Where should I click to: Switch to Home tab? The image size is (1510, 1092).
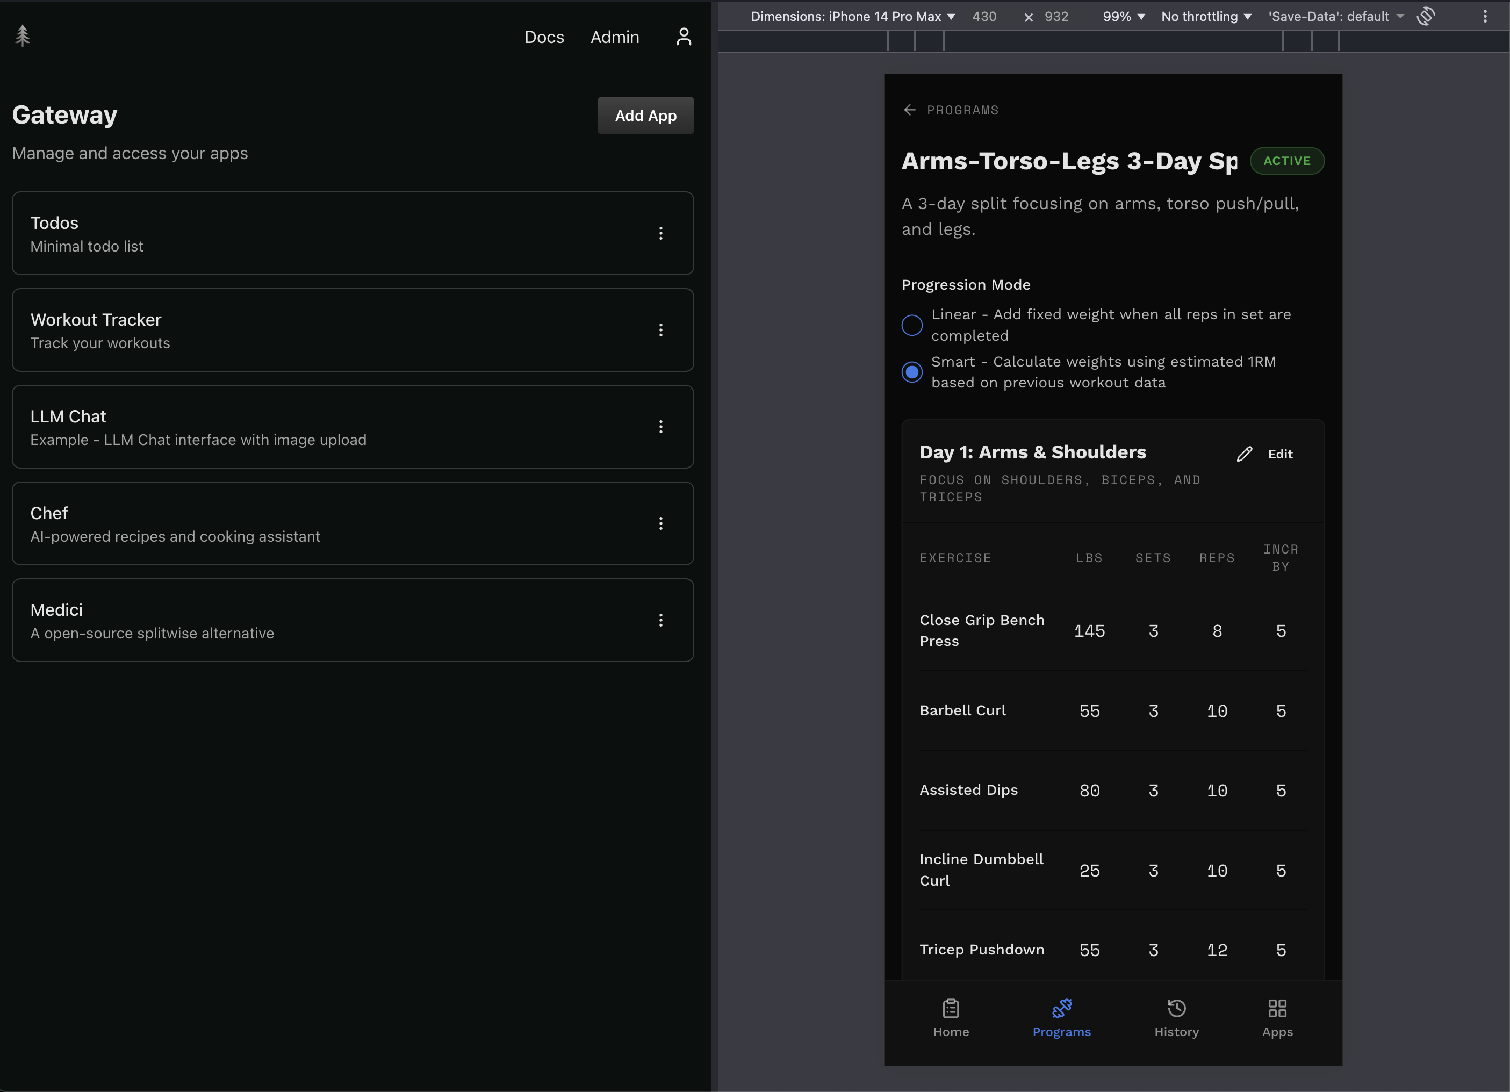[951, 1017]
